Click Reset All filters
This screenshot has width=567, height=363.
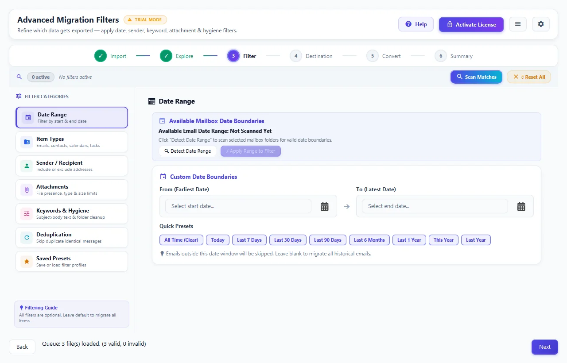[529, 77]
